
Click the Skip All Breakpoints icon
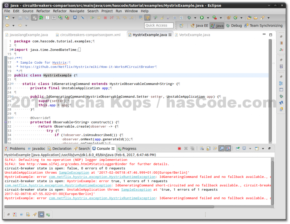(83, 18)
